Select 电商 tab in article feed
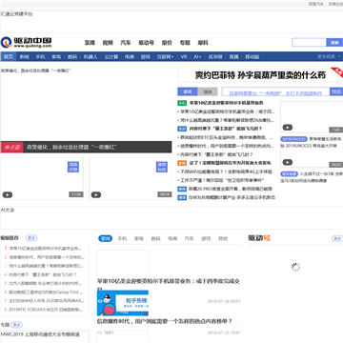Viewport: 343px width, 343px height. click(x=172, y=238)
